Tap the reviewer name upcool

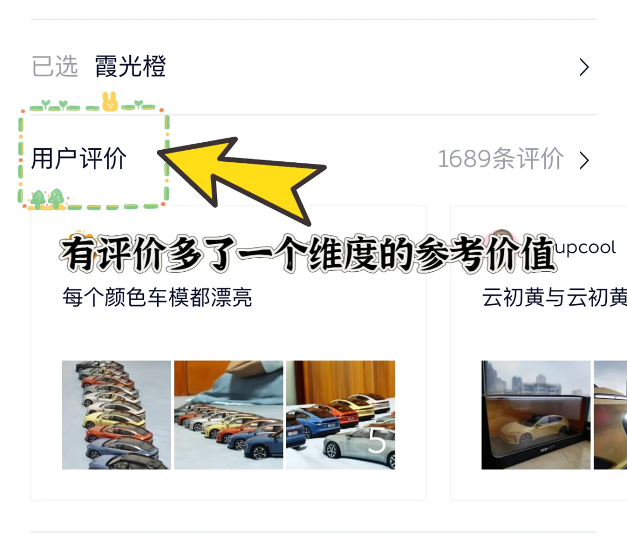586,248
